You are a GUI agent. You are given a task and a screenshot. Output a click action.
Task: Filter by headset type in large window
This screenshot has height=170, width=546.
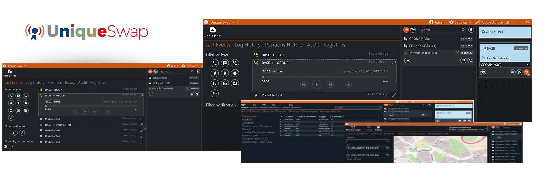click(x=215, y=83)
